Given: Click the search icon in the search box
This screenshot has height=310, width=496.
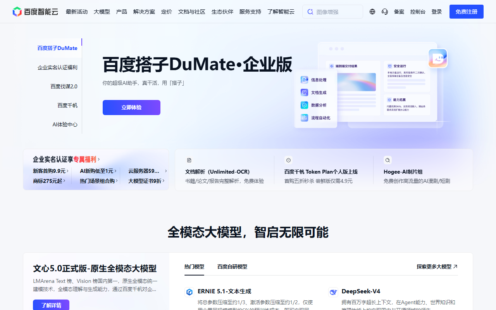Looking at the screenshot, I should click(310, 12).
